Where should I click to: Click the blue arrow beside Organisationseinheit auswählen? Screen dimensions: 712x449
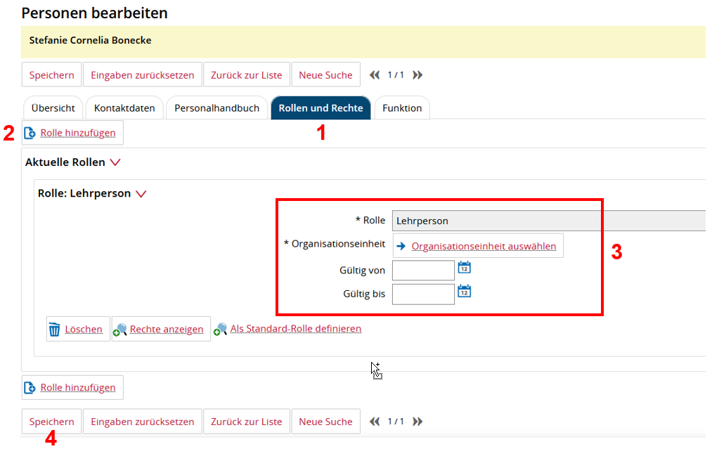click(x=401, y=246)
